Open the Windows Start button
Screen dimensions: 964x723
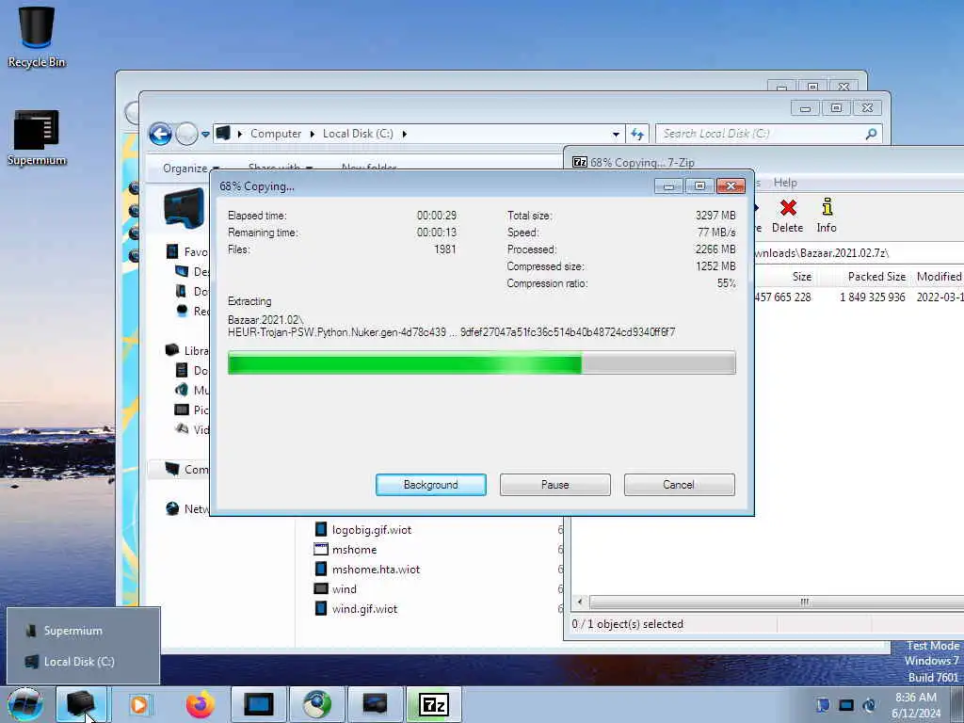tap(25, 704)
